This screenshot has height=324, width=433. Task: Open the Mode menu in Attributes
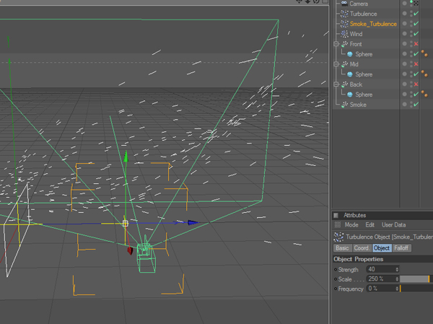[351, 225]
